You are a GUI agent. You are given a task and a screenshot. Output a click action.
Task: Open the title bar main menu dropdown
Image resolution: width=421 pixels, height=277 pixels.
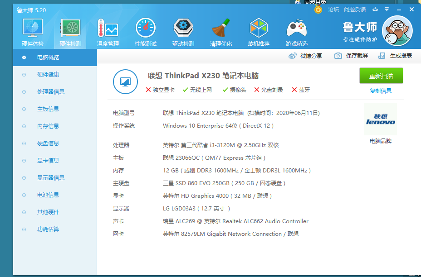[387, 9]
